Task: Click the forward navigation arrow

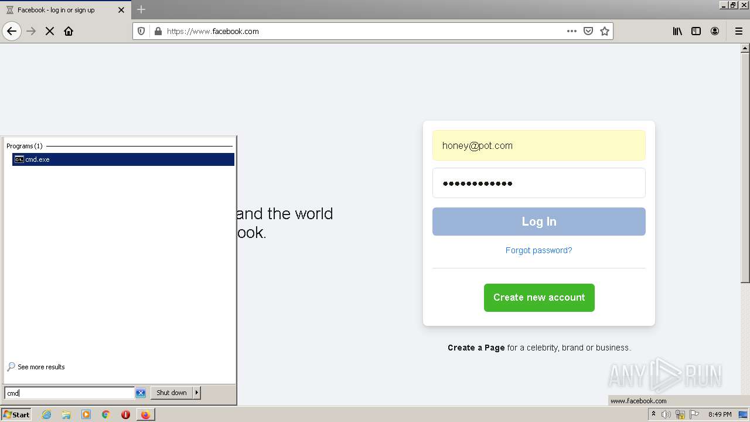Action: pos(31,31)
